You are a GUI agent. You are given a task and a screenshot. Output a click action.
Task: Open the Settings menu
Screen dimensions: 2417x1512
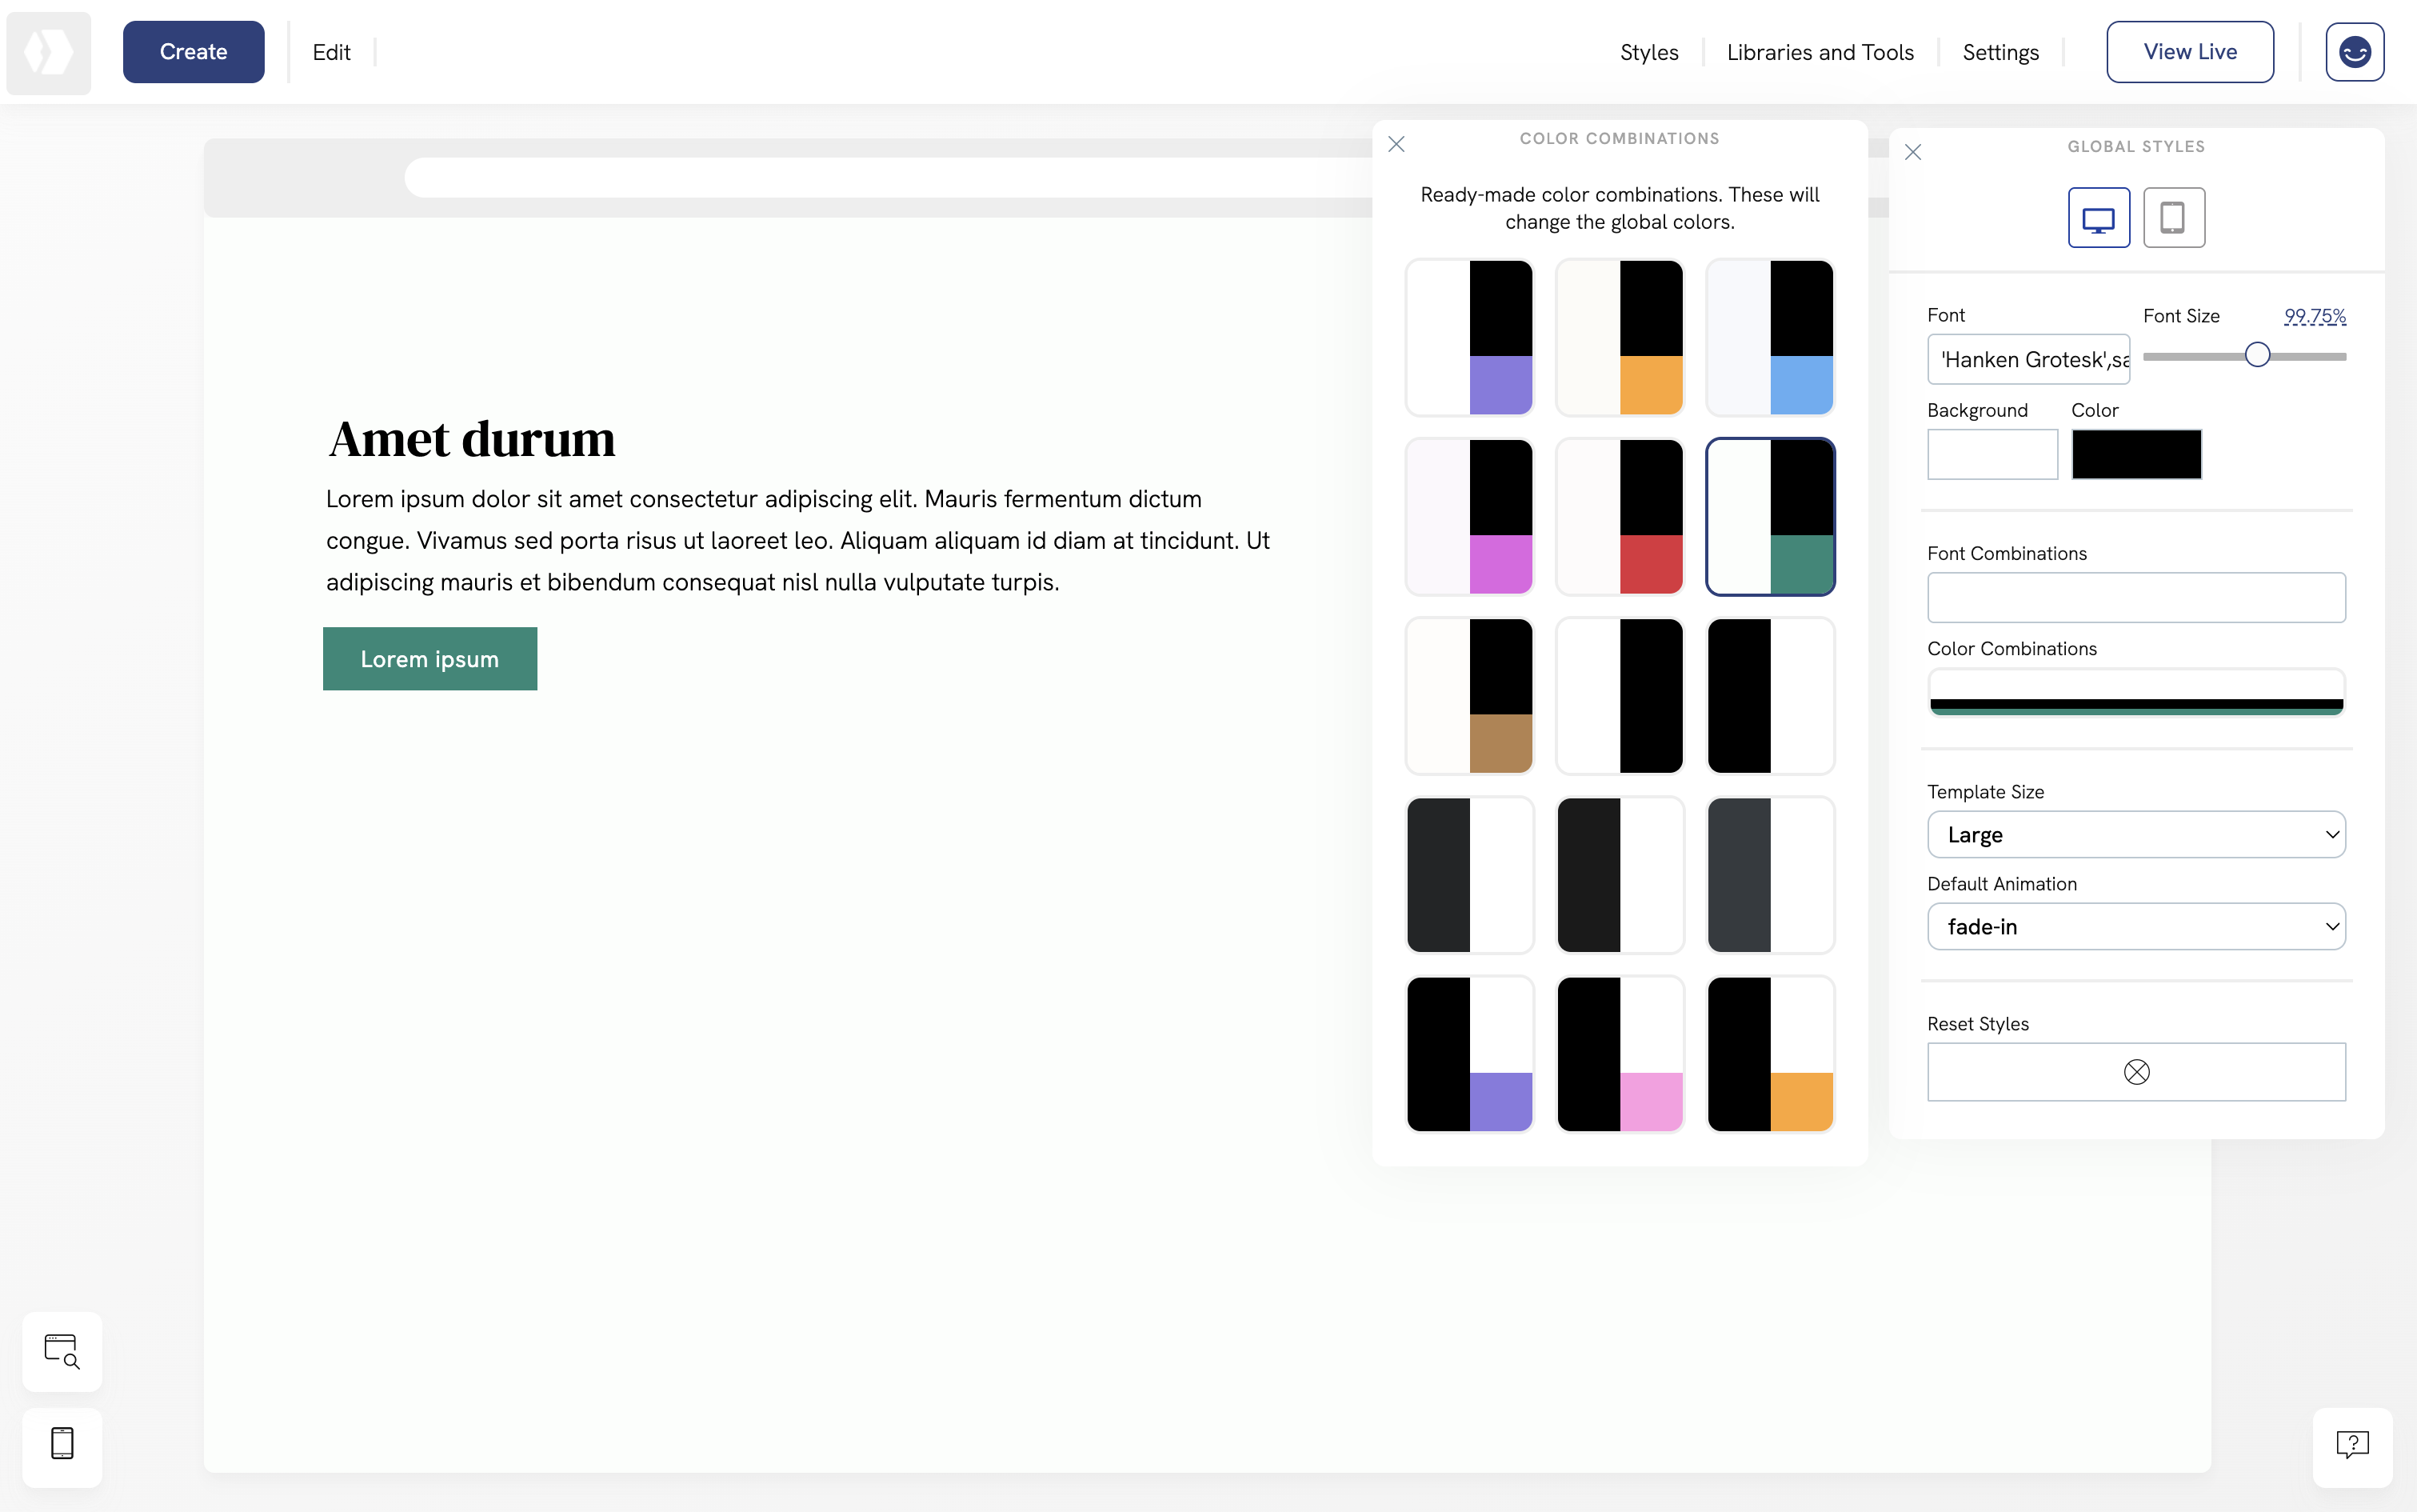click(2001, 51)
